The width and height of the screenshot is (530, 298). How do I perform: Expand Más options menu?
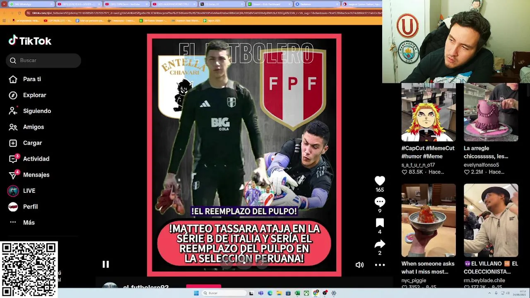[x=29, y=223]
